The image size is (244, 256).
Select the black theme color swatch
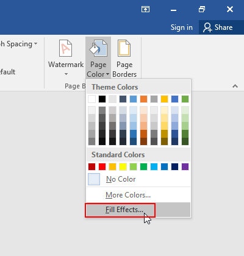pyautogui.click(x=102, y=99)
